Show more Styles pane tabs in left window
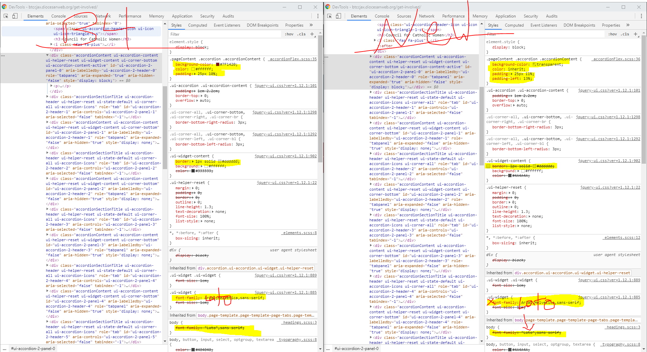Viewport: 647px width, 352px height. coord(311,25)
